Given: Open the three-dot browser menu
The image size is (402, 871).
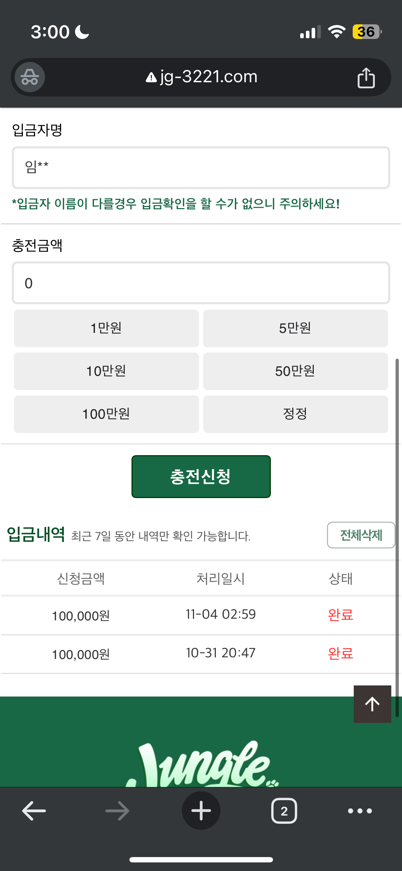Looking at the screenshot, I should click(x=360, y=811).
